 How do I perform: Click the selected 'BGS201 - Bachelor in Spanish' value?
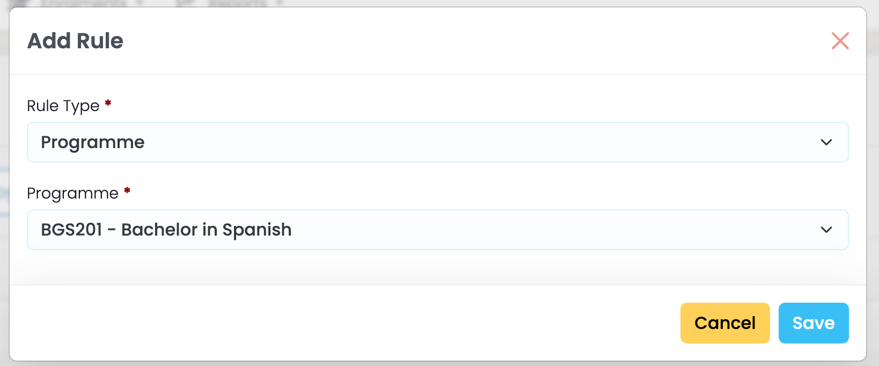(x=166, y=230)
